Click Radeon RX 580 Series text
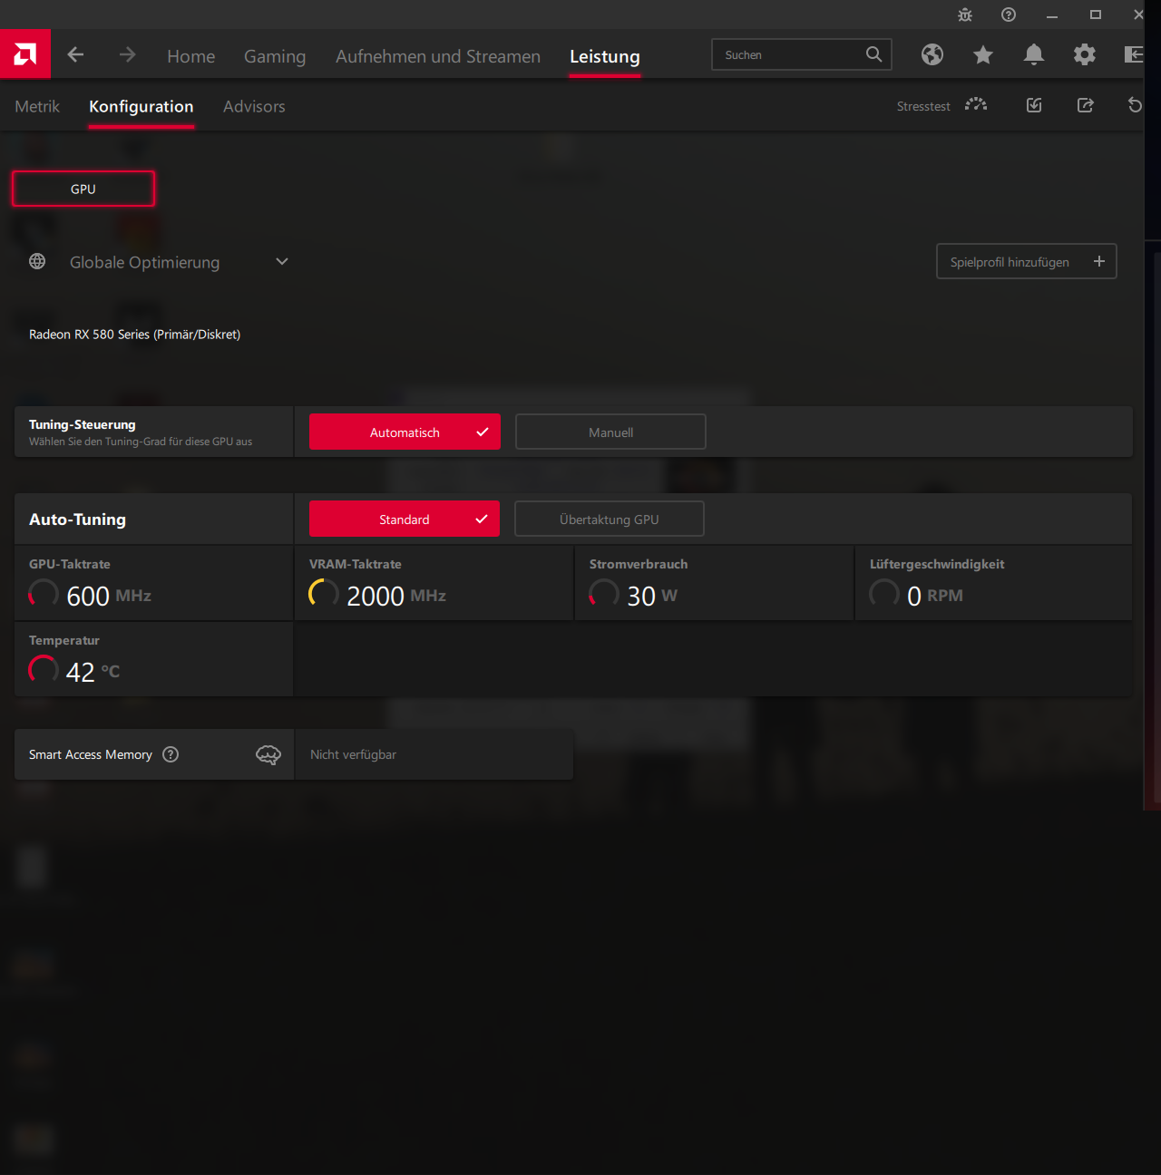Image resolution: width=1161 pixels, height=1175 pixels. point(134,335)
